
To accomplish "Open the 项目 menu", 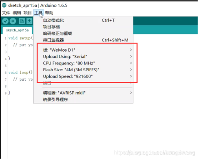I will click(x=28, y=13).
